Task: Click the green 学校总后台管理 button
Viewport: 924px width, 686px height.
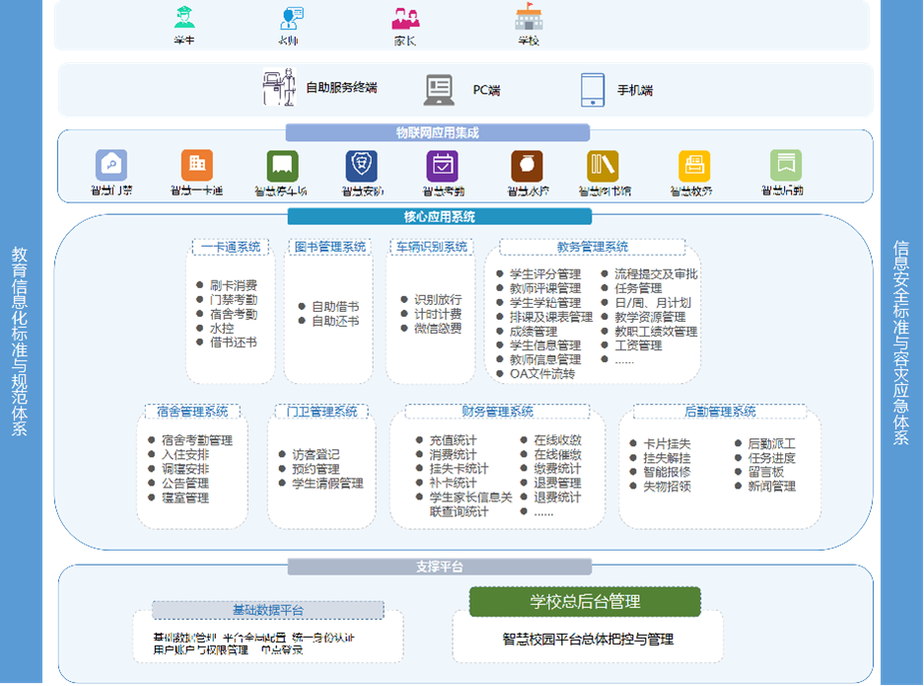Action: (x=586, y=601)
